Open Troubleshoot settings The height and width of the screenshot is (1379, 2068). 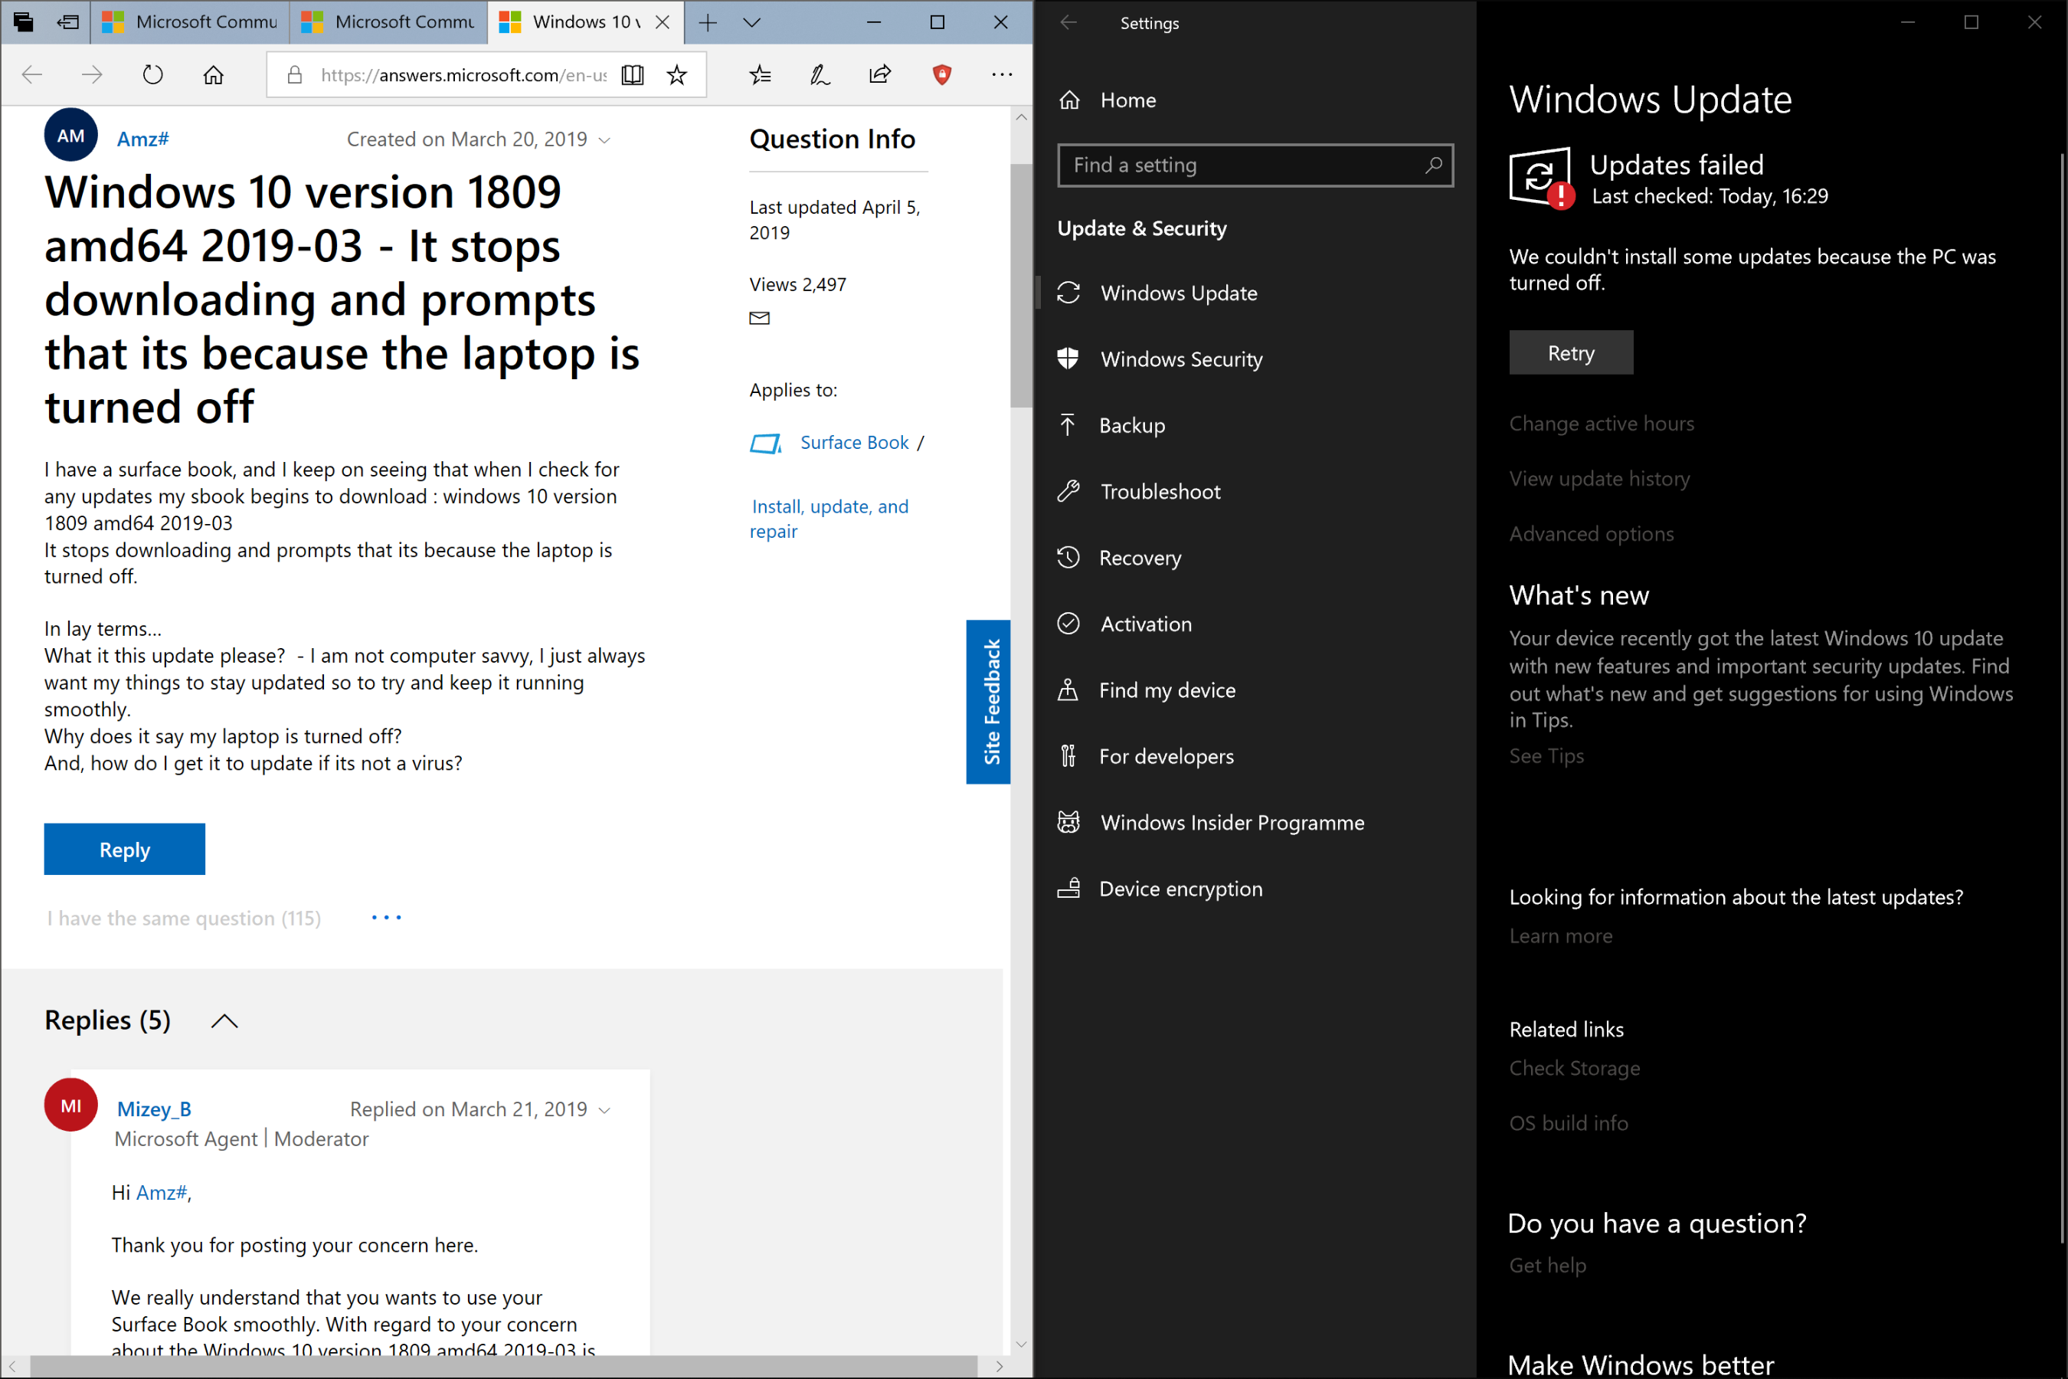click(x=1255, y=492)
